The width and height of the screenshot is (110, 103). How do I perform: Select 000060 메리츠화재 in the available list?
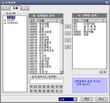44,32
